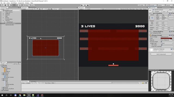Toggle the Local rotation mode button
The width and height of the screenshot is (174, 97).
coord(32,5)
